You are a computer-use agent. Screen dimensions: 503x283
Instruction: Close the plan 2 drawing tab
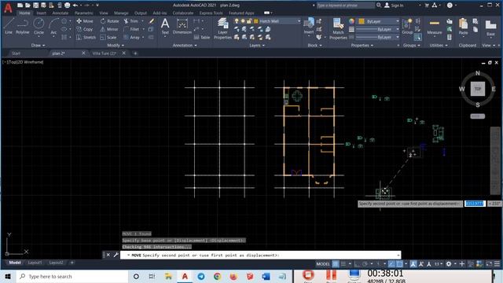(x=83, y=53)
